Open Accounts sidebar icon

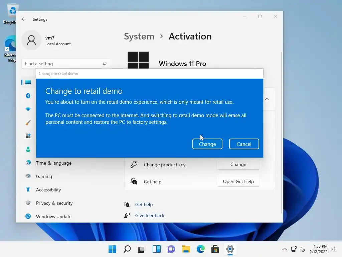(x=28, y=149)
